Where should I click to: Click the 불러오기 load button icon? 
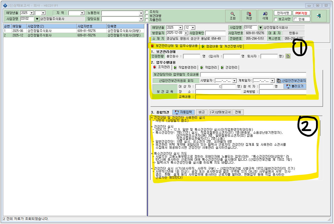[295, 86]
